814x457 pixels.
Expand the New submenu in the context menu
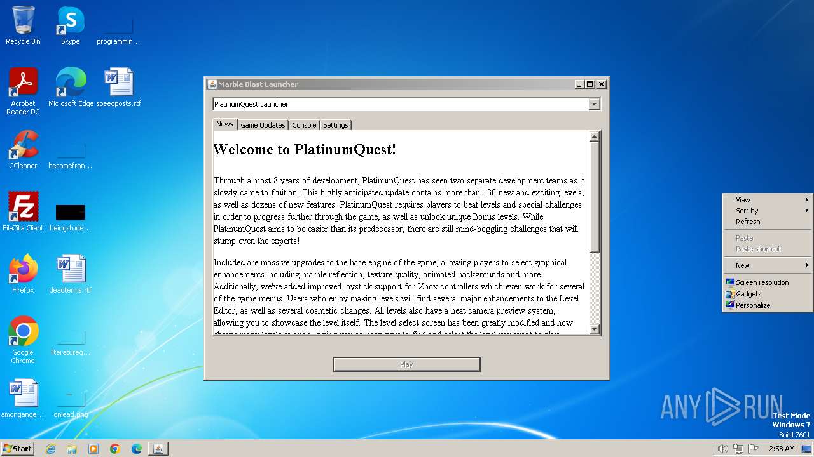pyautogui.click(x=768, y=265)
